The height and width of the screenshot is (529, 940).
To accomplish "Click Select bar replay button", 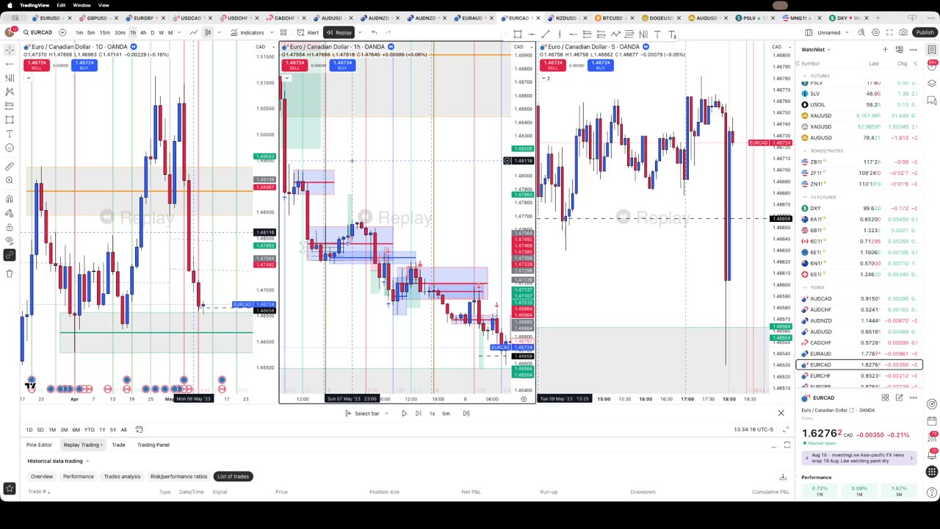I will pos(363,414).
